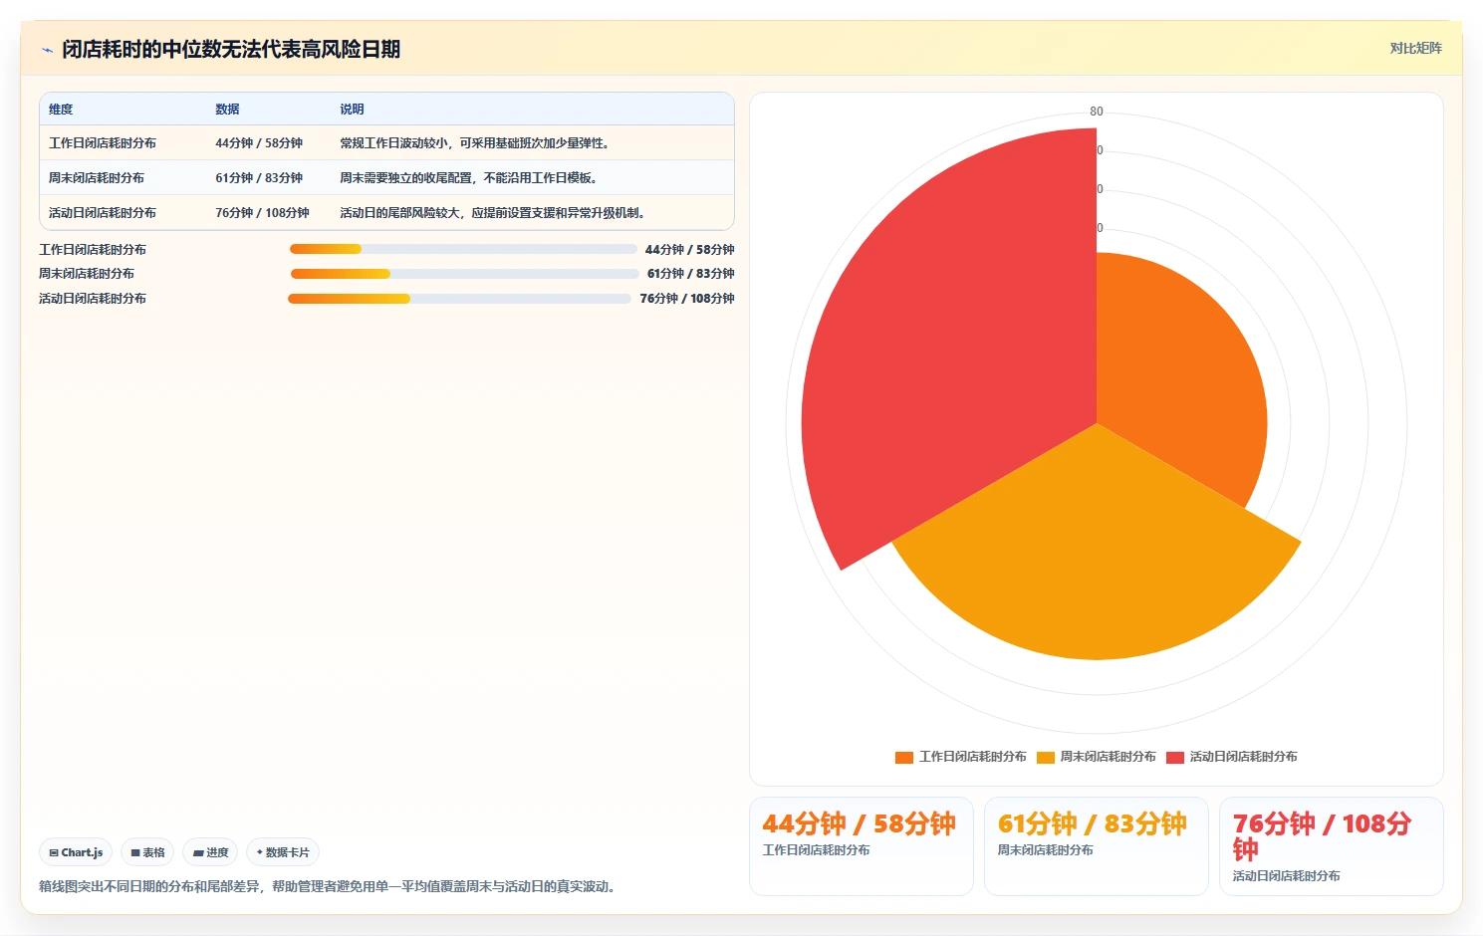Click the 对比矩阵 label in header
The height and width of the screenshot is (936, 1483).
[x=1415, y=48]
